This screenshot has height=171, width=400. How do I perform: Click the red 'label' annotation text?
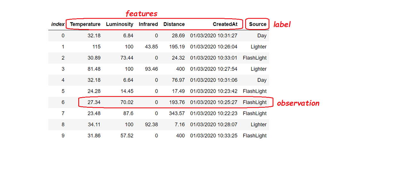click(x=282, y=24)
